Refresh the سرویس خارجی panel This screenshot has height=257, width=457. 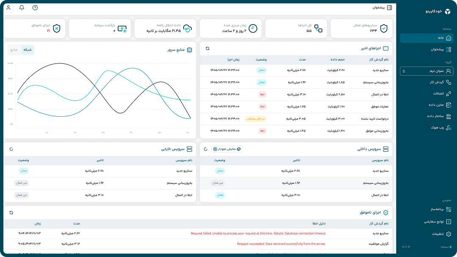coord(11,149)
